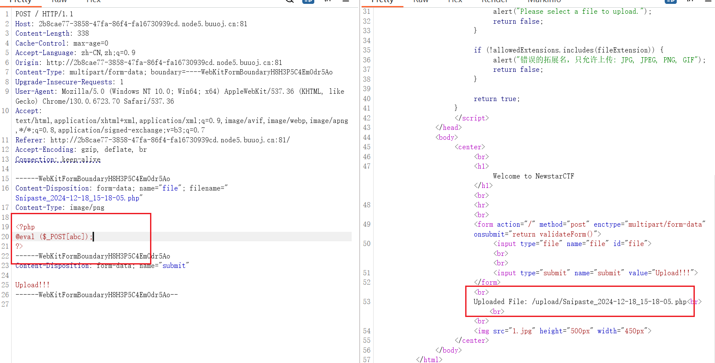Click the '</form>' closing tag
715x363 pixels.
pos(487,283)
